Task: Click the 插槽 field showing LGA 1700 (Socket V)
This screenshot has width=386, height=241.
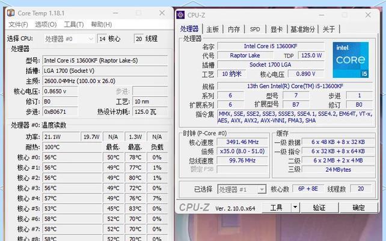Action: [105, 71]
